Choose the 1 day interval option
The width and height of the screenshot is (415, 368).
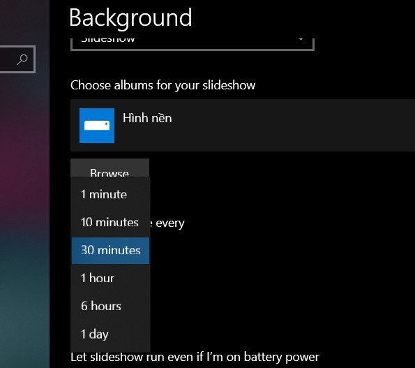(x=110, y=334)
